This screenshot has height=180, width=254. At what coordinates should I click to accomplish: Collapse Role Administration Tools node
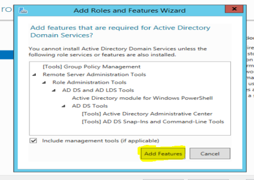44,82
